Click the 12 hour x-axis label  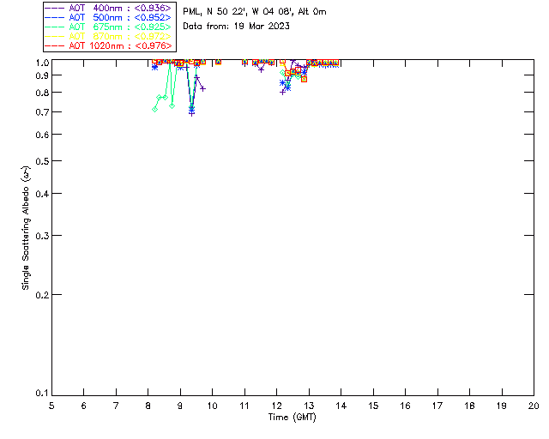point(276,406)
